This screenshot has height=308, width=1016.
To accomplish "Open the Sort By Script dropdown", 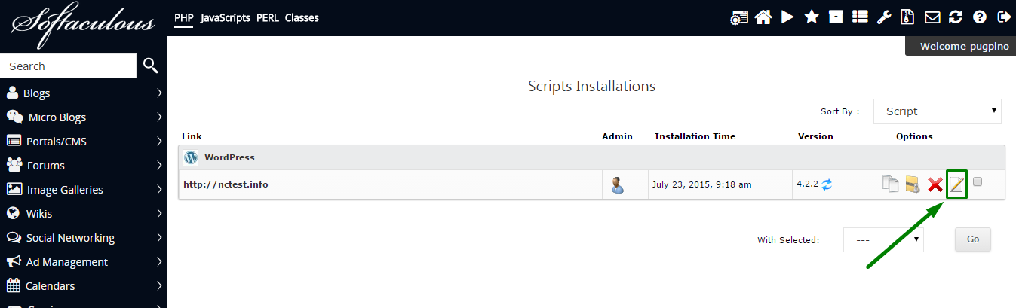I will tap(937, 111).
